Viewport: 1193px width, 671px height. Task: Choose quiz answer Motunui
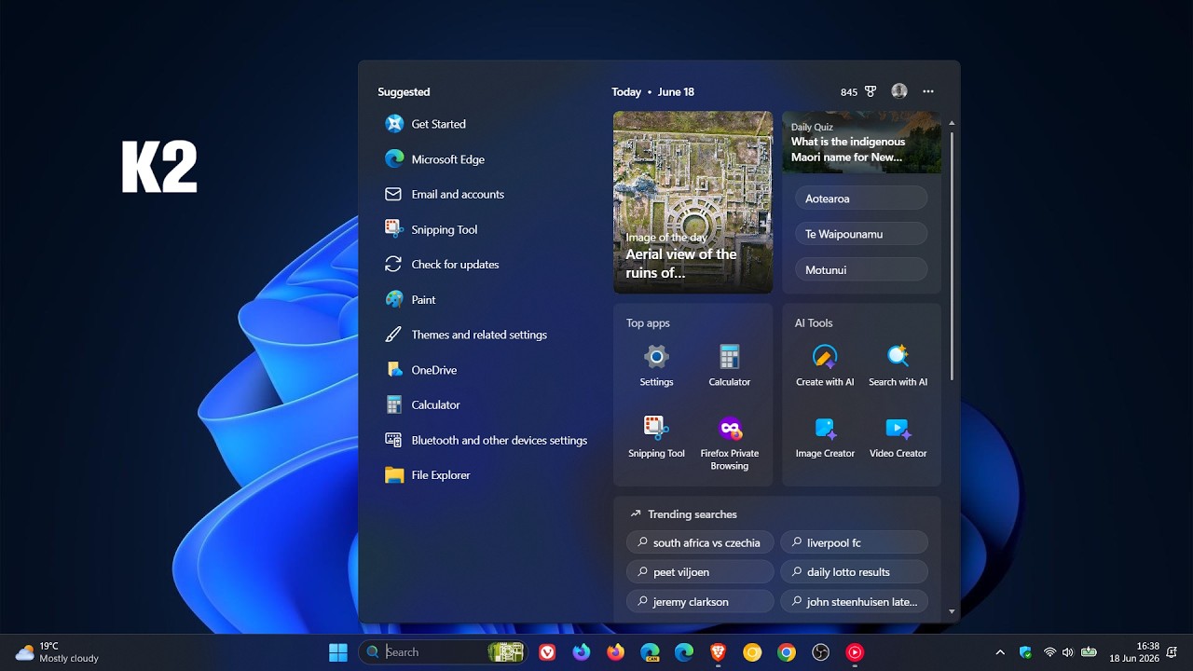861,269
